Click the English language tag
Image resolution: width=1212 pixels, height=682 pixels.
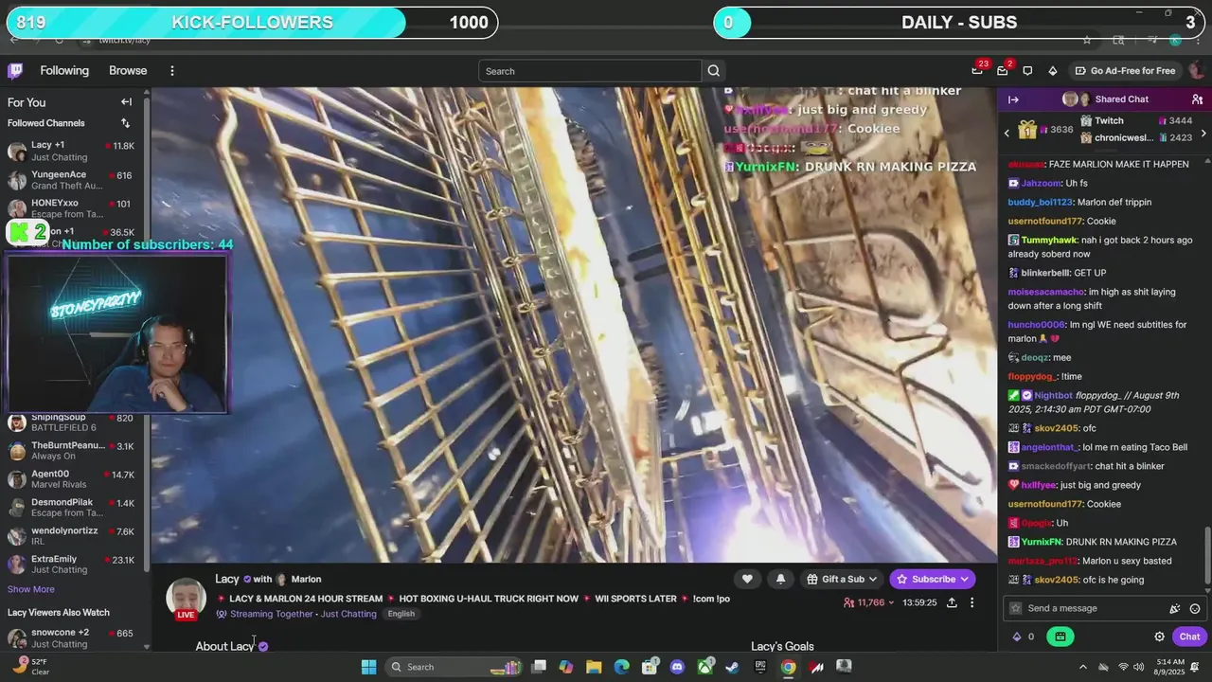(x=401, y=614)
